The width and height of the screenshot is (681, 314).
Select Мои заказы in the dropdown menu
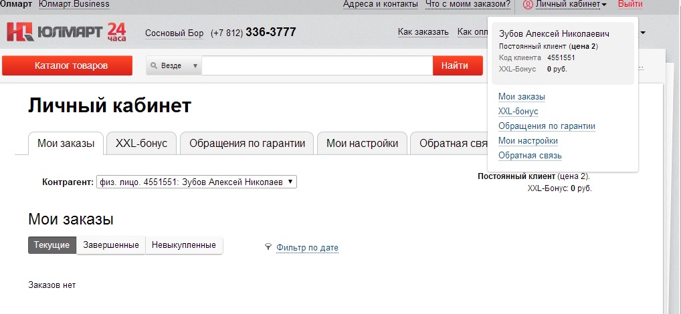[x=522, y=97]
